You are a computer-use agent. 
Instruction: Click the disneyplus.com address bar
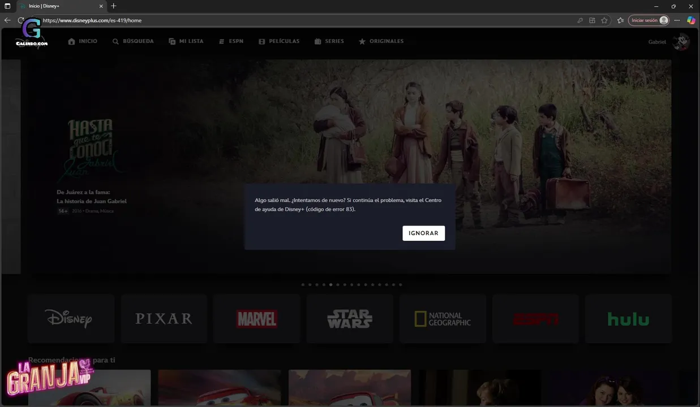point(306,20)
